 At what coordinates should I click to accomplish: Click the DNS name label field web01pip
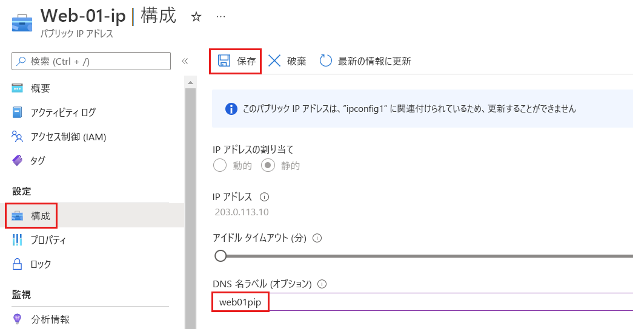point(423,302)
